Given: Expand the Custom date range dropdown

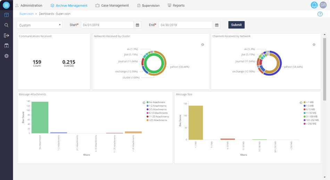Looking at the screenshot, I should [x=39, y=25].
